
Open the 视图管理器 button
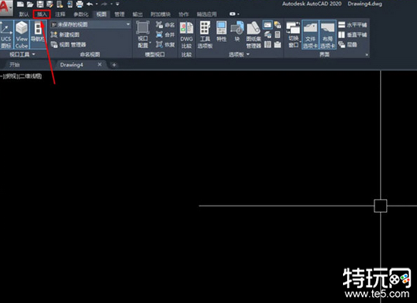68,45
